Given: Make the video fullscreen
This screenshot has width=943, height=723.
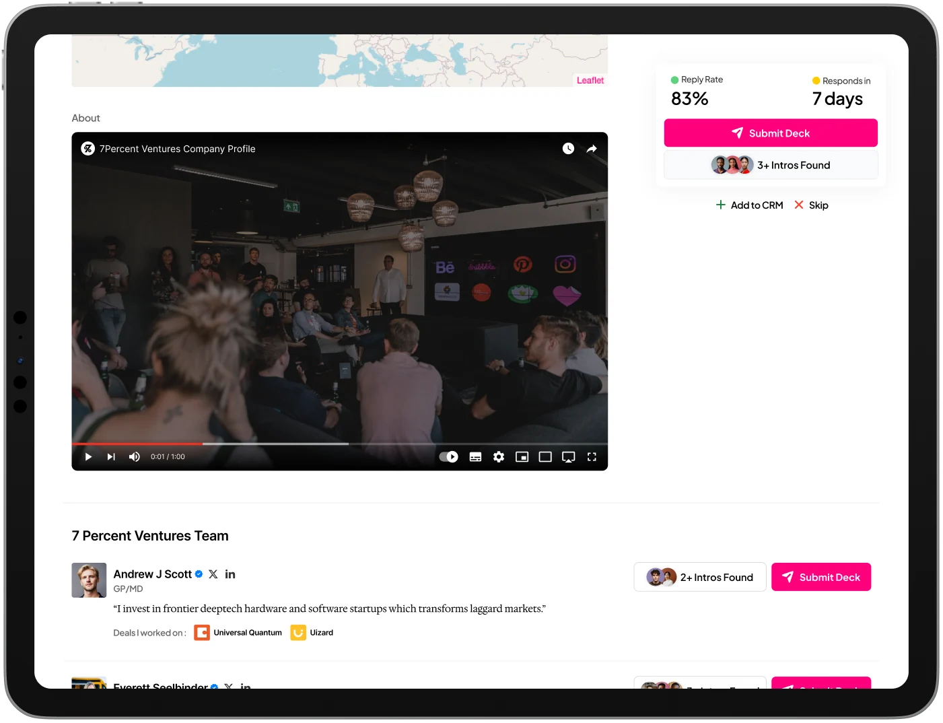Looking at the screenshot, I should tap(592, 456).
